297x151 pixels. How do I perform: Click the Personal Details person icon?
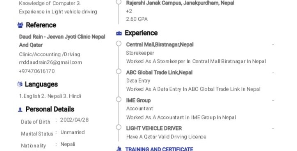[x=20, y=109]
